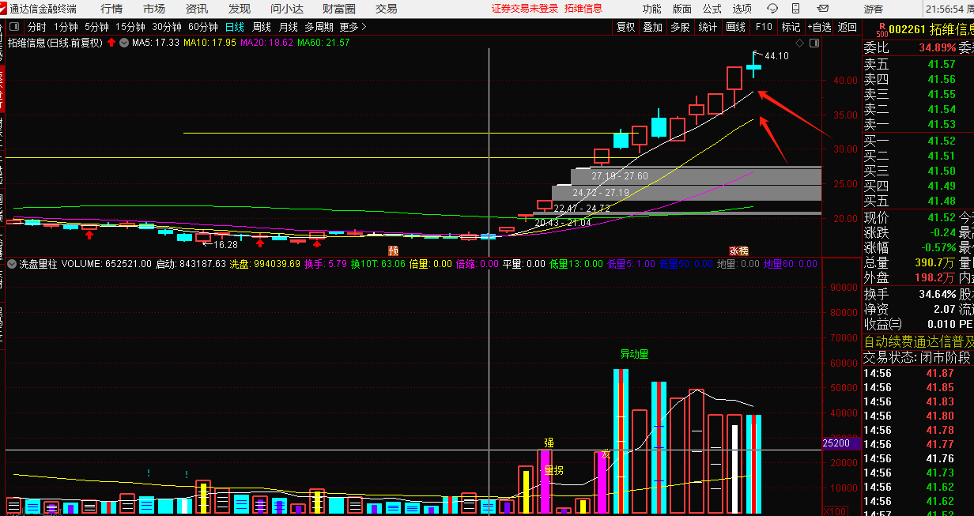Switch to 周线 period tab
The width and height of the screenshot is (974, 516).
pos(262,27)
